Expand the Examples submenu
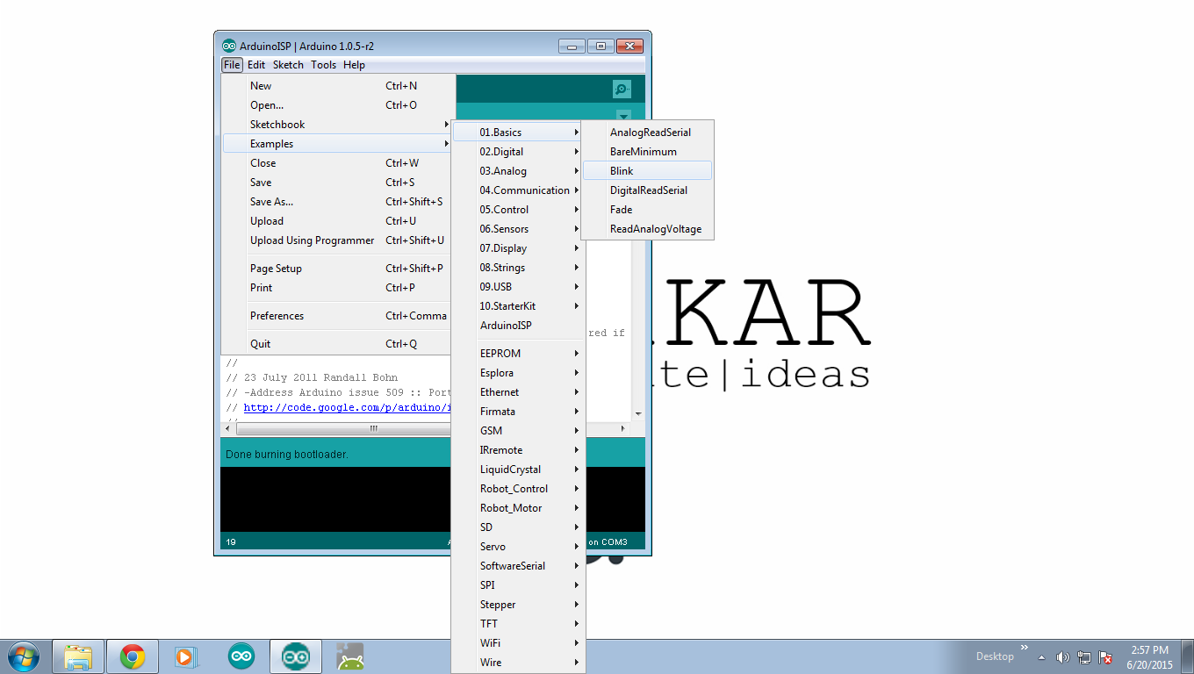 [338, 144]
